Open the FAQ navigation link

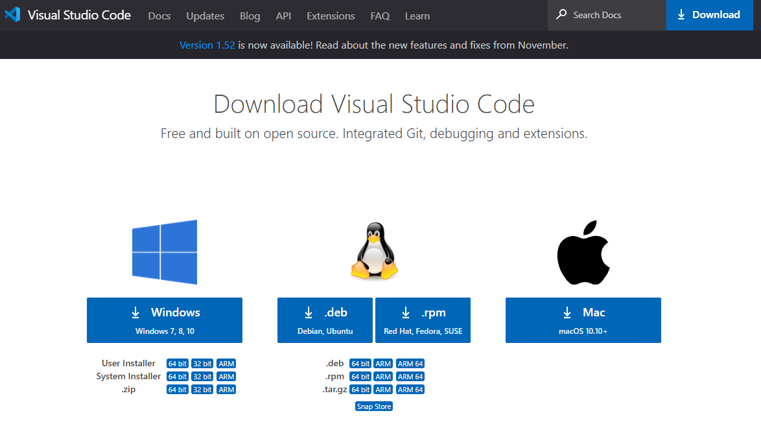click(380, 16)
